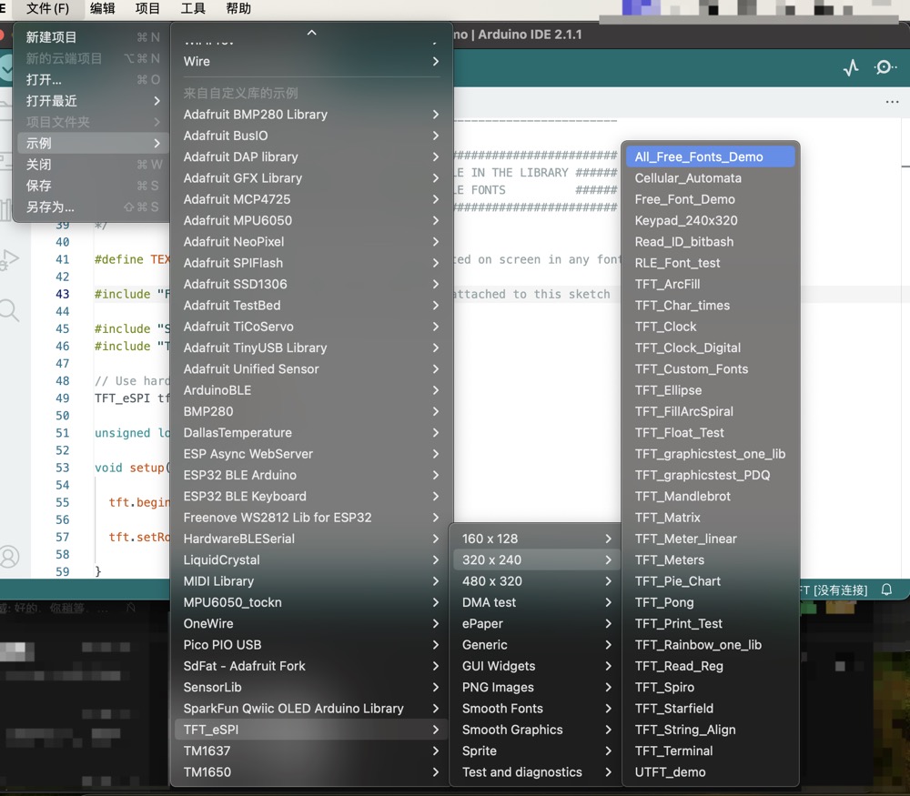Image resolution: width=910 pixels, height=796 pixels.
Task: Open TFT_Matrix example
Action: 711,518
